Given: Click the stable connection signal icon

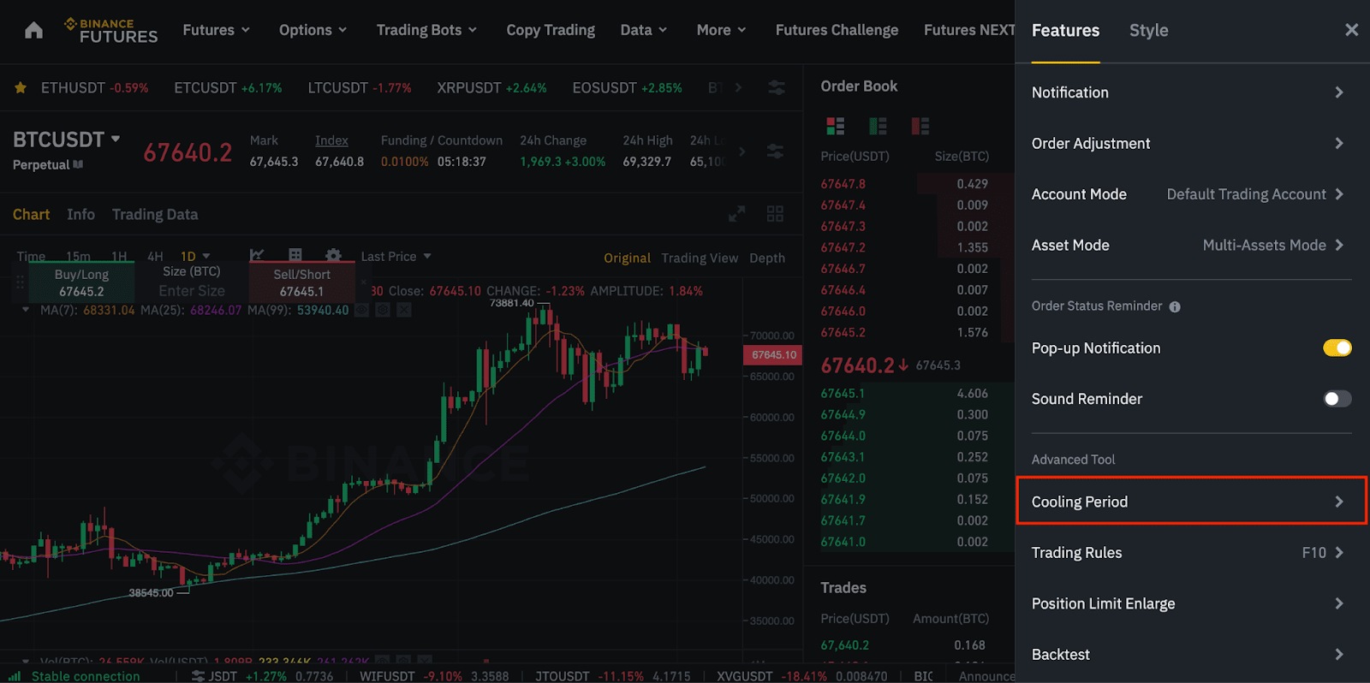Looking at the screenshot, I should [x=15, y=676].
